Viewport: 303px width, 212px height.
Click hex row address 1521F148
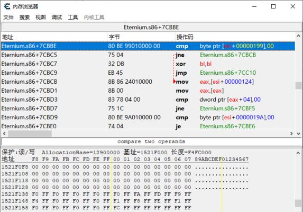click(15, 201)
